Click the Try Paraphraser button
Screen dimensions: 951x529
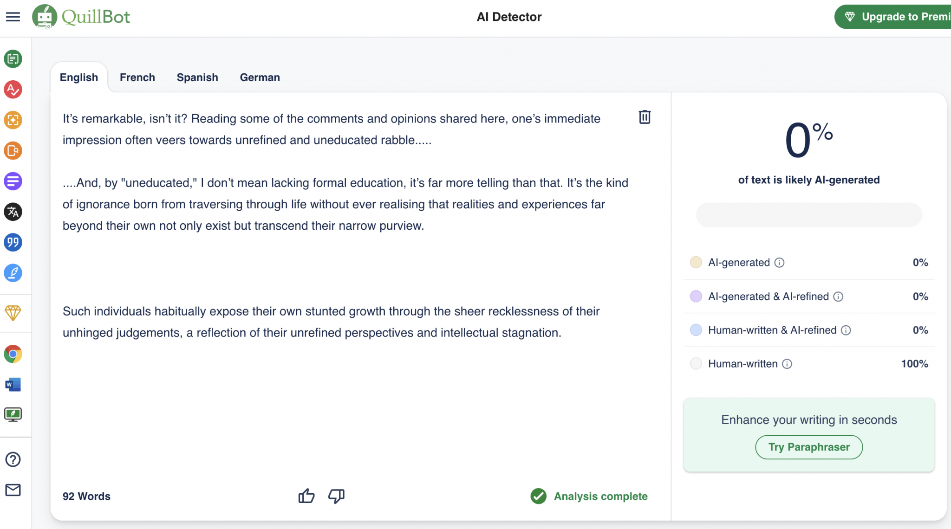(809, 447)
